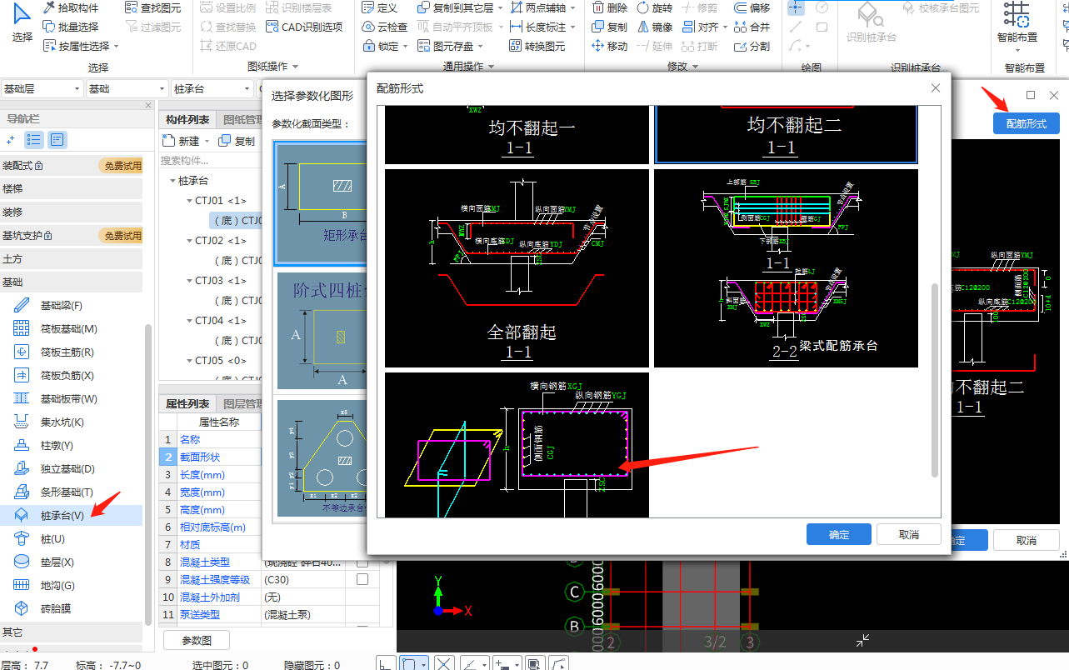Open the 楼梯 navigation section

(x=71, y=189)
